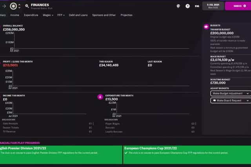Image resolution: width=251 pixels, height=167 pixels.
Task: Click the Last Season £0 value
Action: click(x=150, y=65)
